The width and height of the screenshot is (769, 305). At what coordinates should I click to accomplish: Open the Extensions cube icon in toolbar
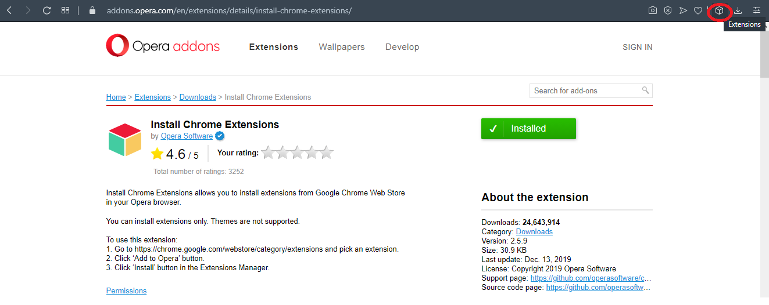[x=719, y=10]
